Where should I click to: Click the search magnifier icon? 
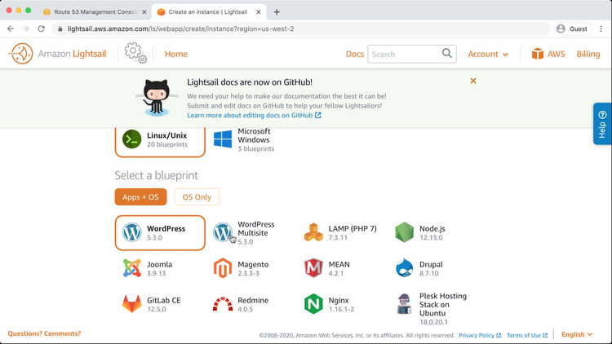coord(447,54)
